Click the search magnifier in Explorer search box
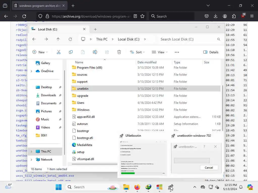 (x=219, y=39)
